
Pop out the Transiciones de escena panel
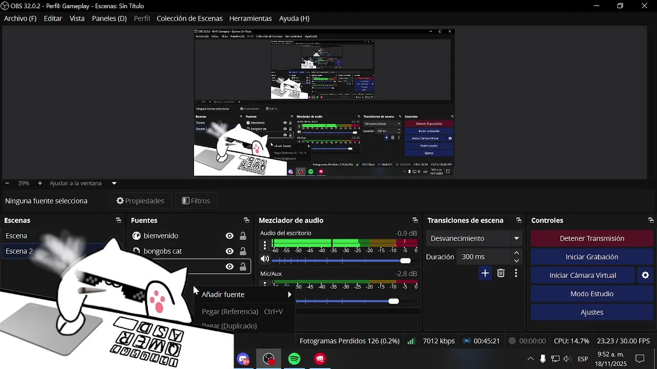tap(519, 220)
